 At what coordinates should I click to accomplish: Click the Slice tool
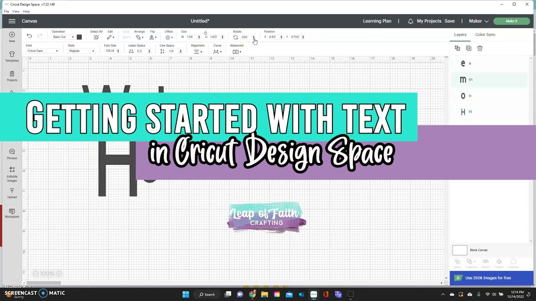[x=457, y=263]
